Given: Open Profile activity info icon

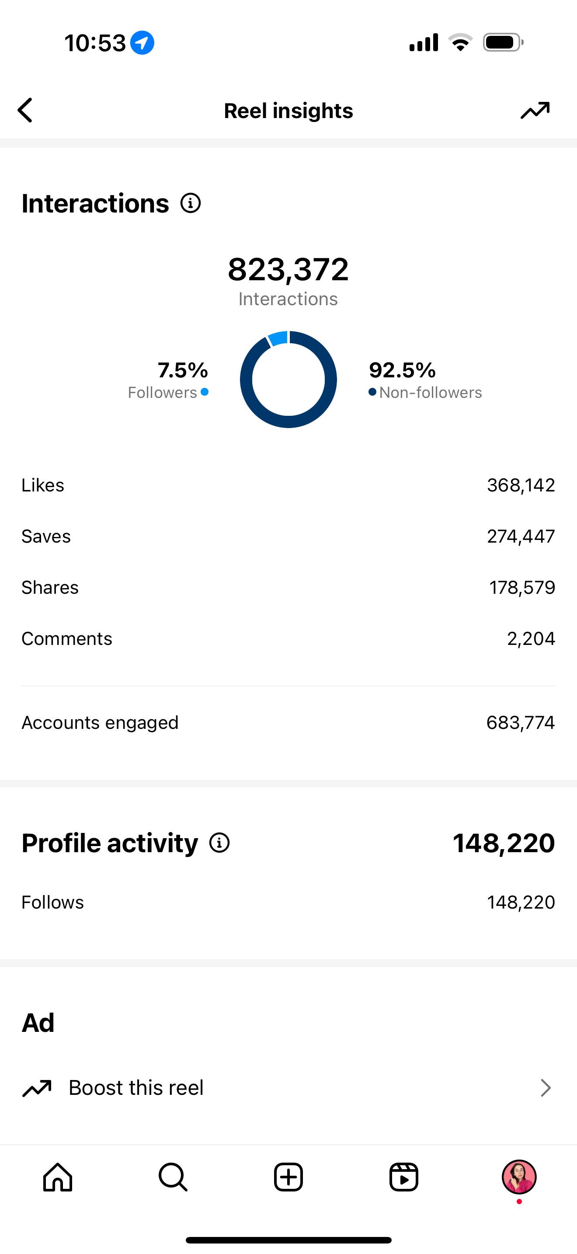Looking at the screenshot, I should 219,843.
